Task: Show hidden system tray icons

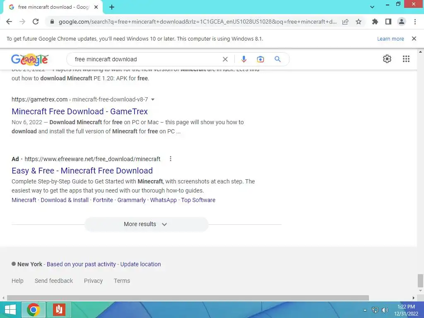Action: tap(365, 310)
